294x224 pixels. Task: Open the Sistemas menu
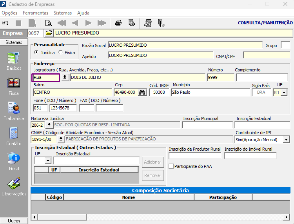pos(63,13)
